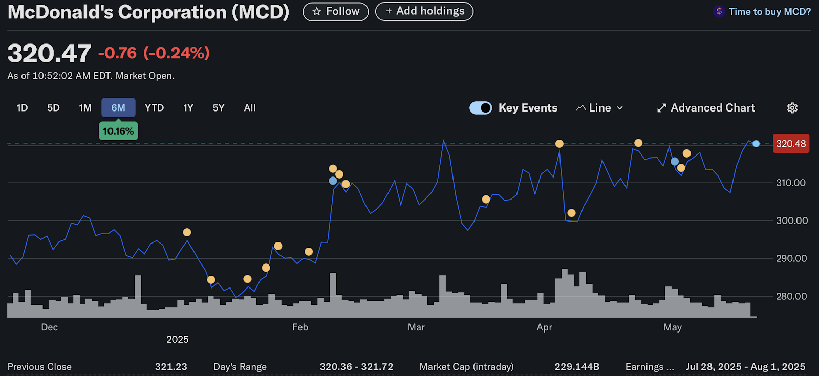Viewport: 819px width, 376px height.
Task: Click the early January key event marker
Action: [x=187, y=232]
